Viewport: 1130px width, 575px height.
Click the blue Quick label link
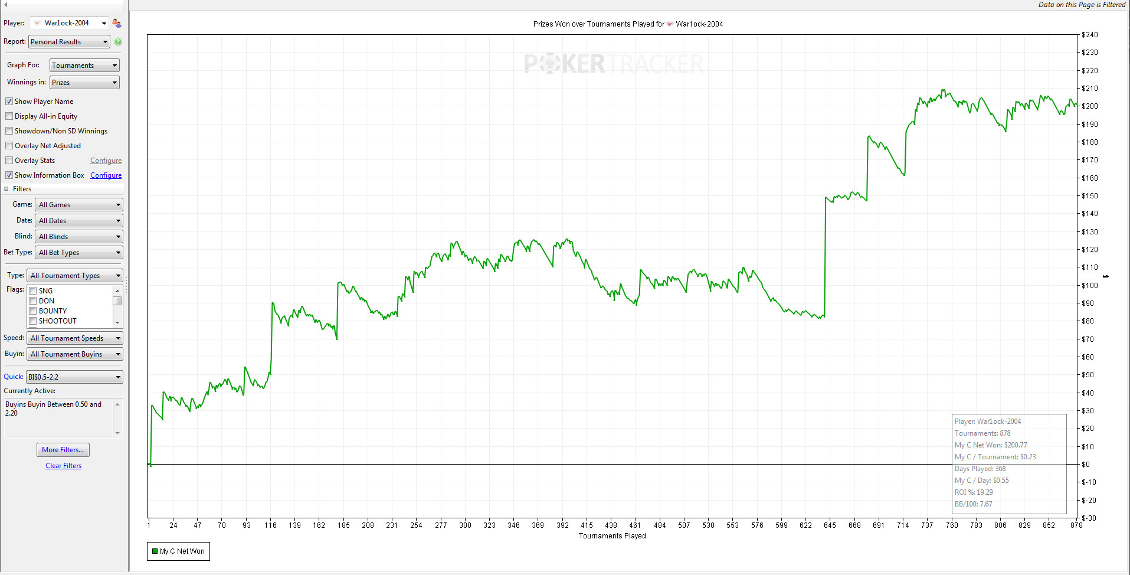[x=14, y=377]
